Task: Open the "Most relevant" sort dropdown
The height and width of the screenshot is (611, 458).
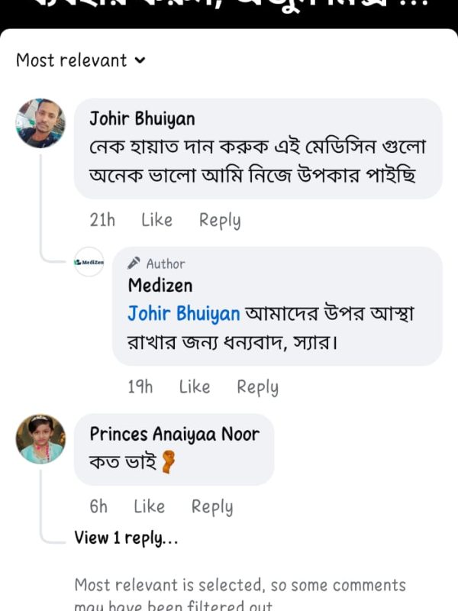Action: tap(80, 60)
